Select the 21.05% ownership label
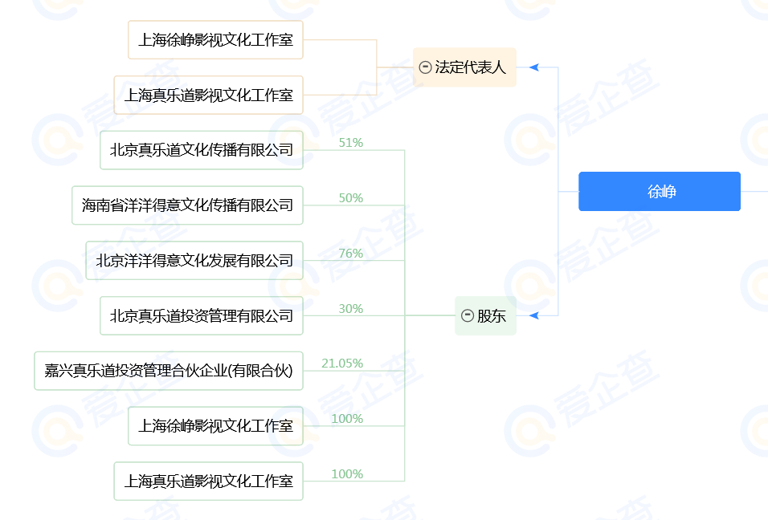 [x=343, y=364]
